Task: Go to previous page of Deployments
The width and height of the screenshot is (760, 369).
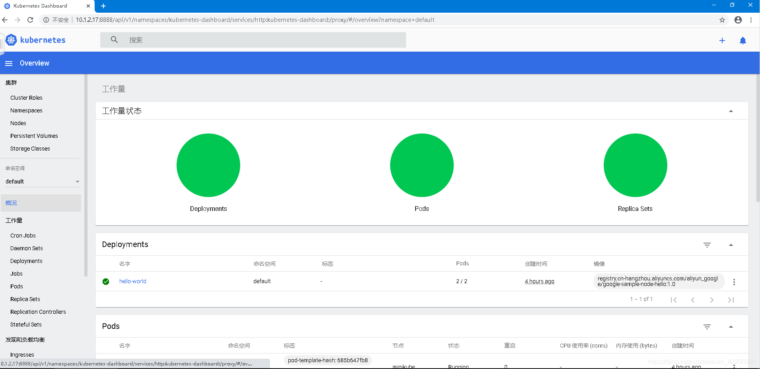Action: pos(693,300)
